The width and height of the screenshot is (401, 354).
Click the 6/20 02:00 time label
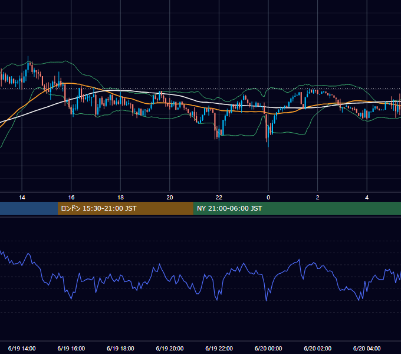318,348
